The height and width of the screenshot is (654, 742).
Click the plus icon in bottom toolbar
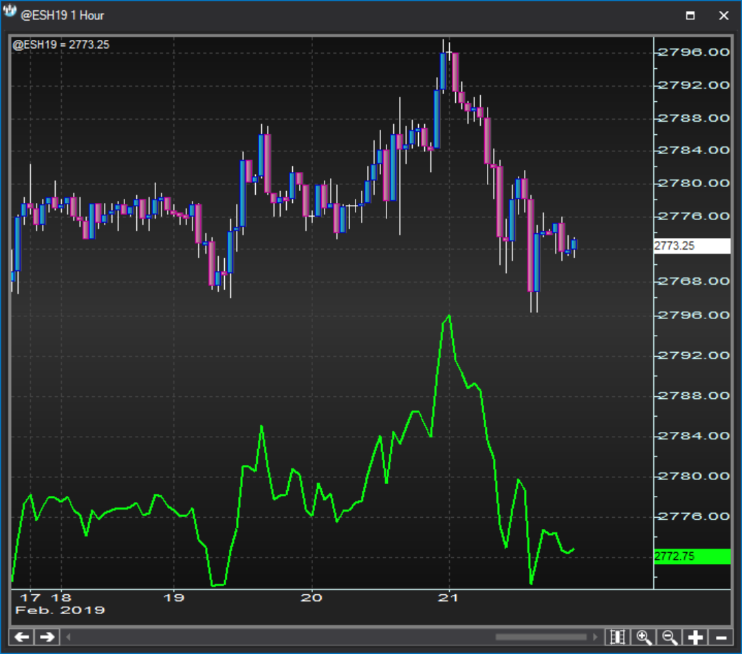pos(695,637)
